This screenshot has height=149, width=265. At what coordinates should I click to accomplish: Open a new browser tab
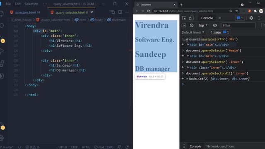[x=181, y=5]
